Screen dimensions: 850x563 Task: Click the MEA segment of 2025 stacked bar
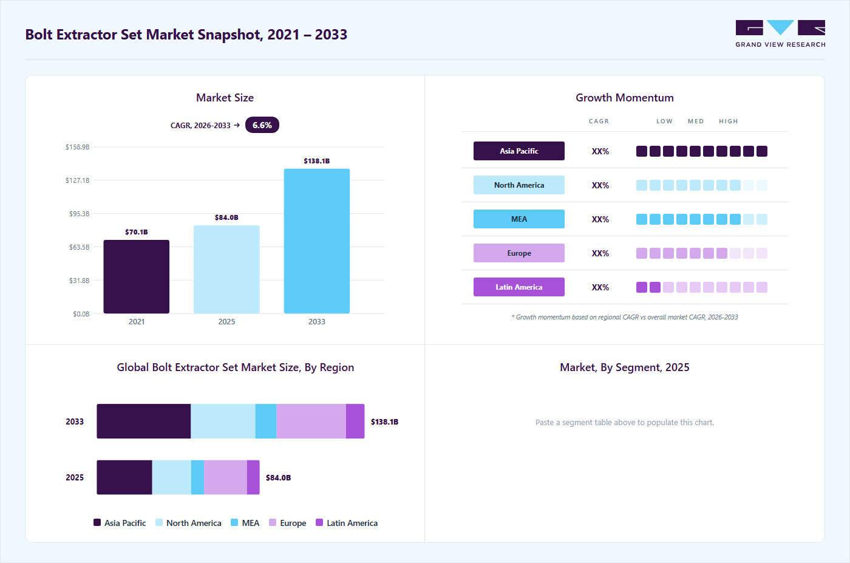point(197,477)
